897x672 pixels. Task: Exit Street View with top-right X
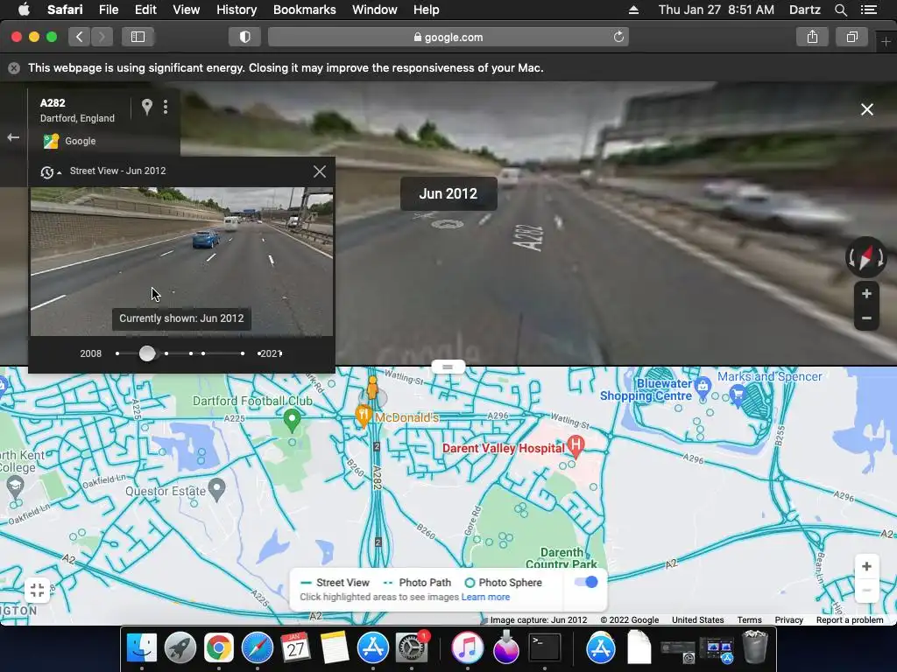(x=867, y=109)
